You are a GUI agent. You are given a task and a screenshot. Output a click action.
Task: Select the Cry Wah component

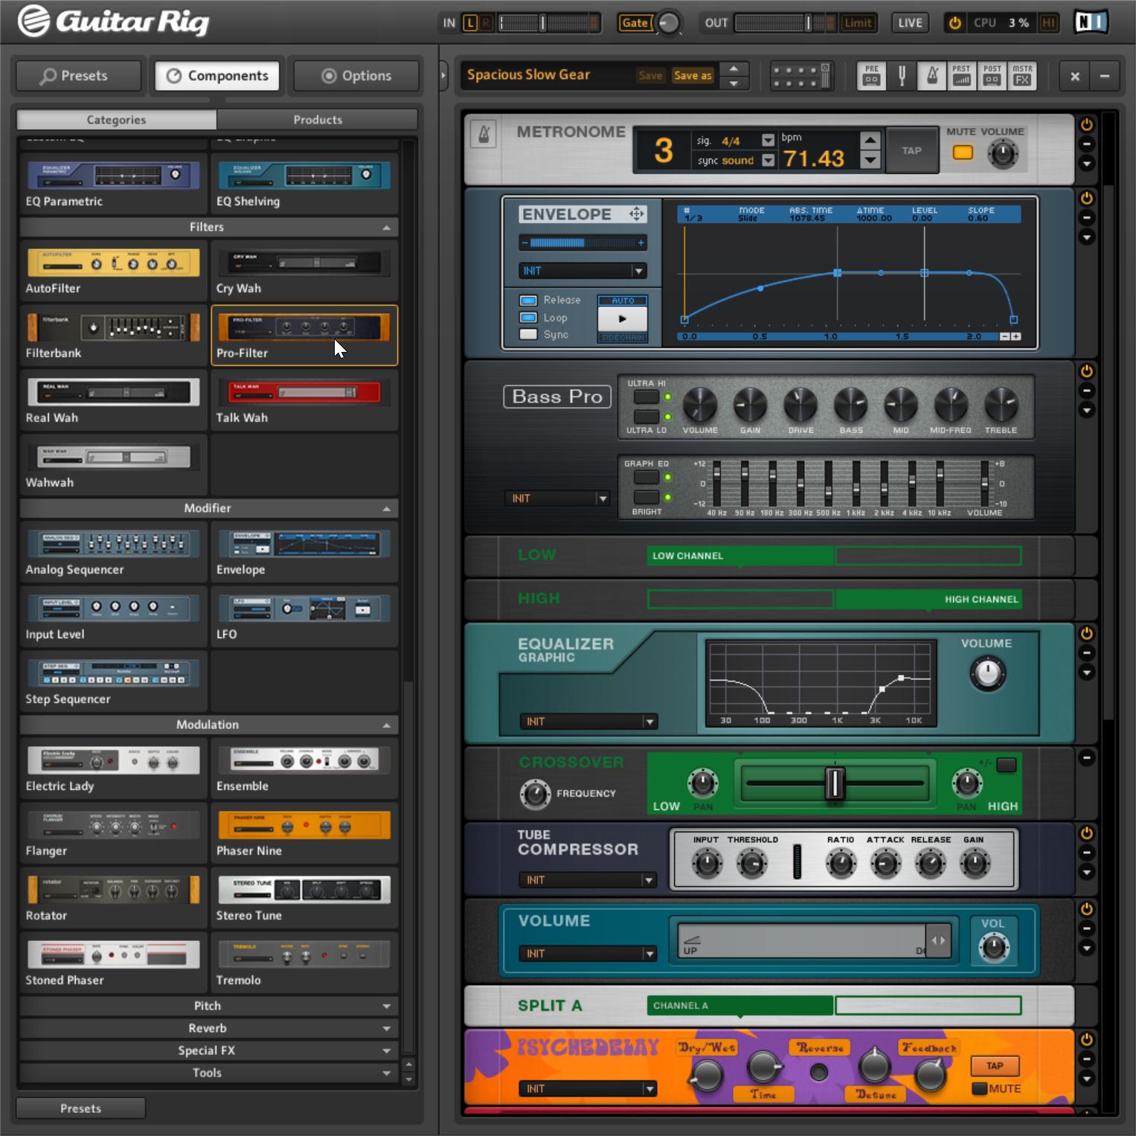coord(304,271)
